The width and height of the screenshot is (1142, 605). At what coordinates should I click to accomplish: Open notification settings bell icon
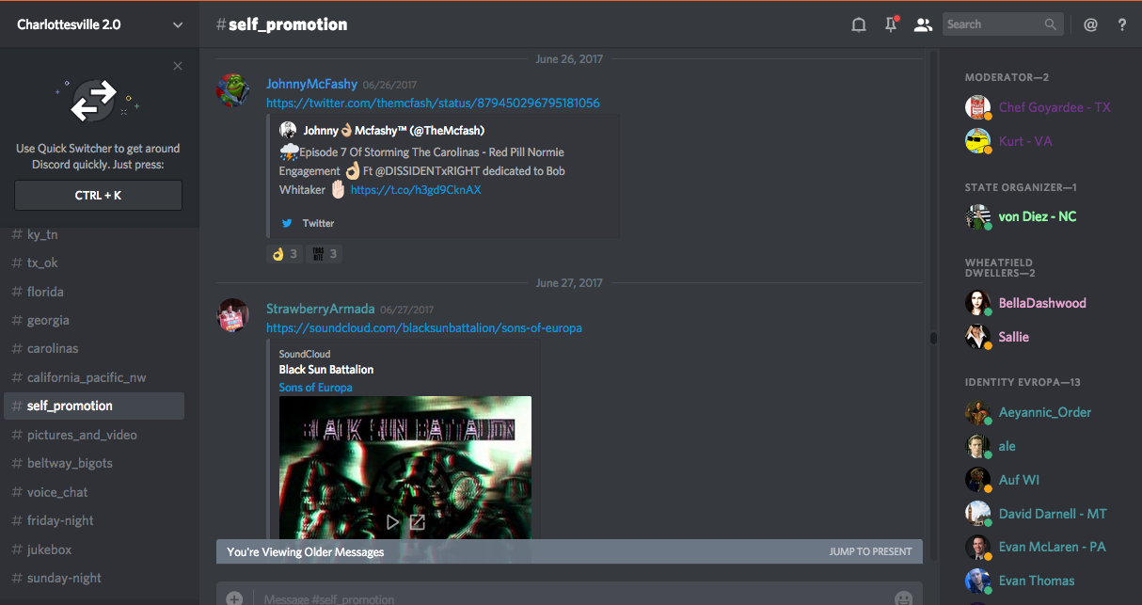click(x=858, y=25)
